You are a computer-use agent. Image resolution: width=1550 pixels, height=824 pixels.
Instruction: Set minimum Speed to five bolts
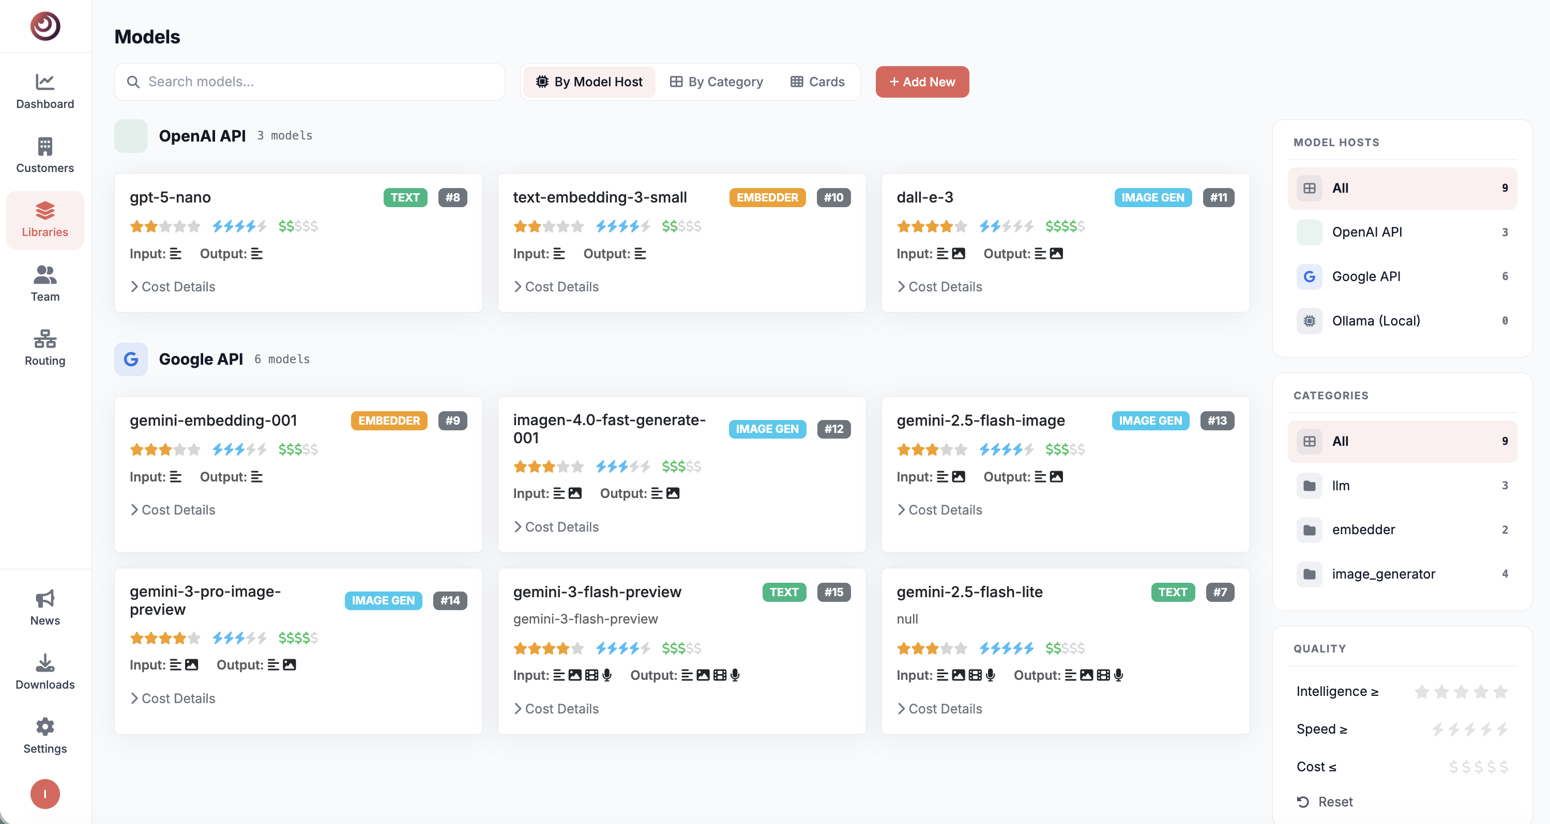point(1502,729)
